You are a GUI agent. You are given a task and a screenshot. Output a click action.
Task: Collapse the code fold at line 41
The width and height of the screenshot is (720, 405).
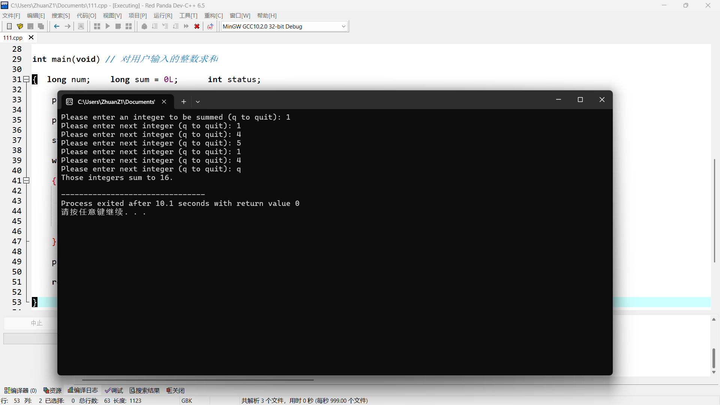pos(27,180)
